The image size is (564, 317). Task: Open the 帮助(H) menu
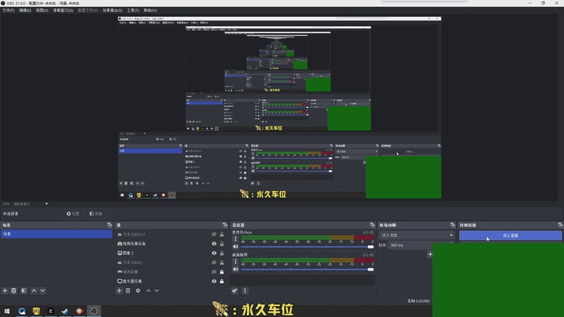click(x=150, y=11)
